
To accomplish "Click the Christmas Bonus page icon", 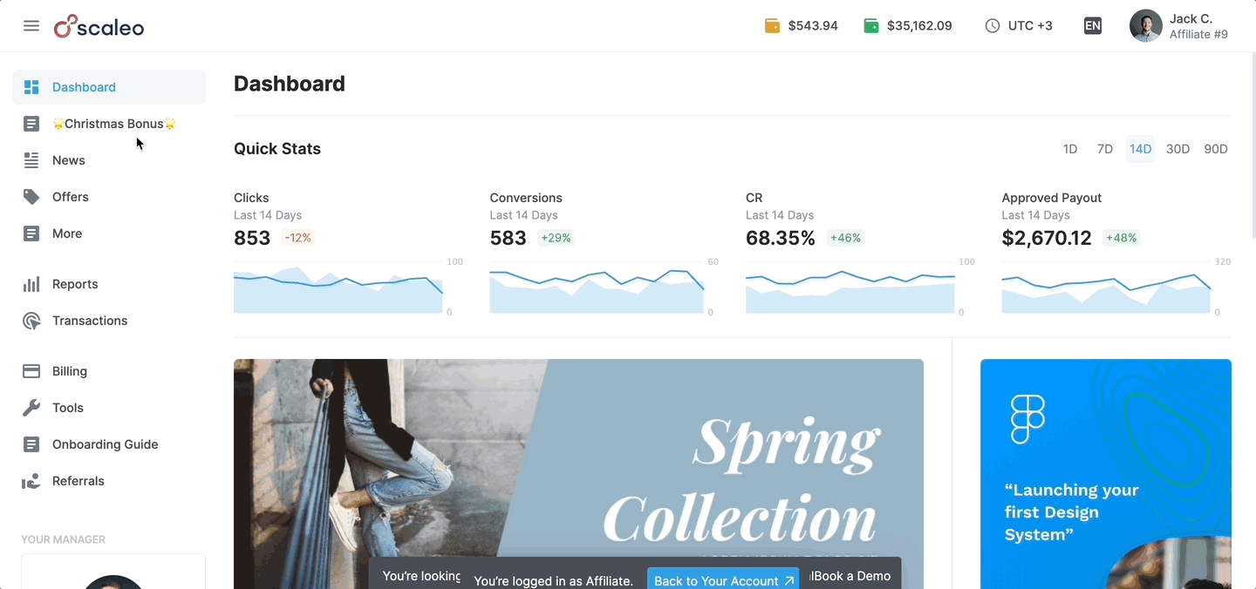I will pyautogui.click(x=31, y=124).
